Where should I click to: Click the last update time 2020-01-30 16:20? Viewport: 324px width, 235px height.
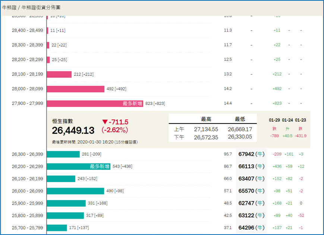pyautogui.click(x=95, y=142)
